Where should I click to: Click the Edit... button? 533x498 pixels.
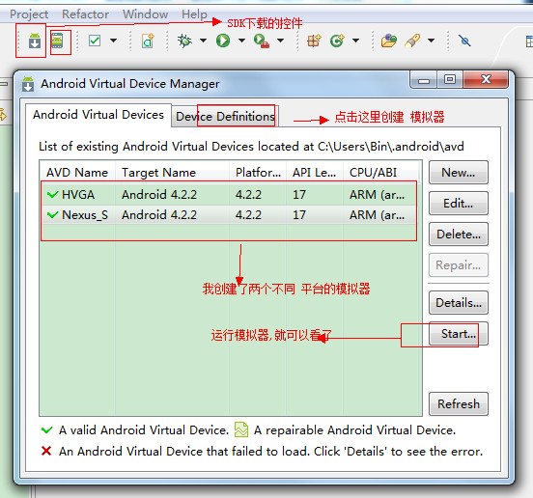[459, 204]
